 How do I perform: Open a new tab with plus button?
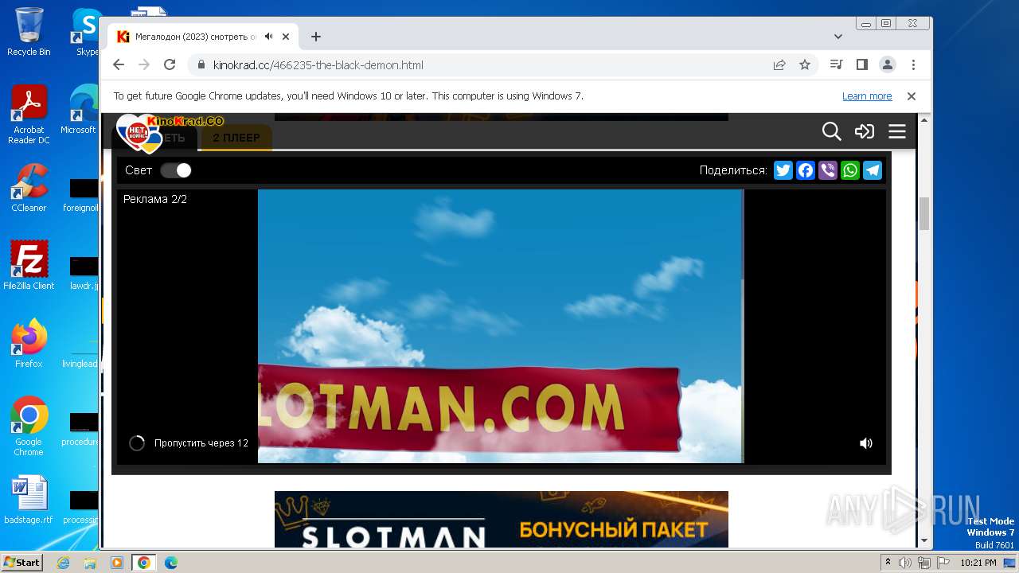coord(316,37)
